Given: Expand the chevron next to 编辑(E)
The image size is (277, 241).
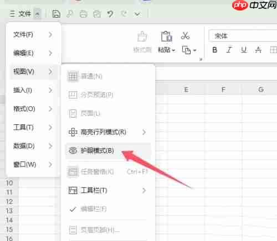Looking at the screenshot, I should point(50,53).
